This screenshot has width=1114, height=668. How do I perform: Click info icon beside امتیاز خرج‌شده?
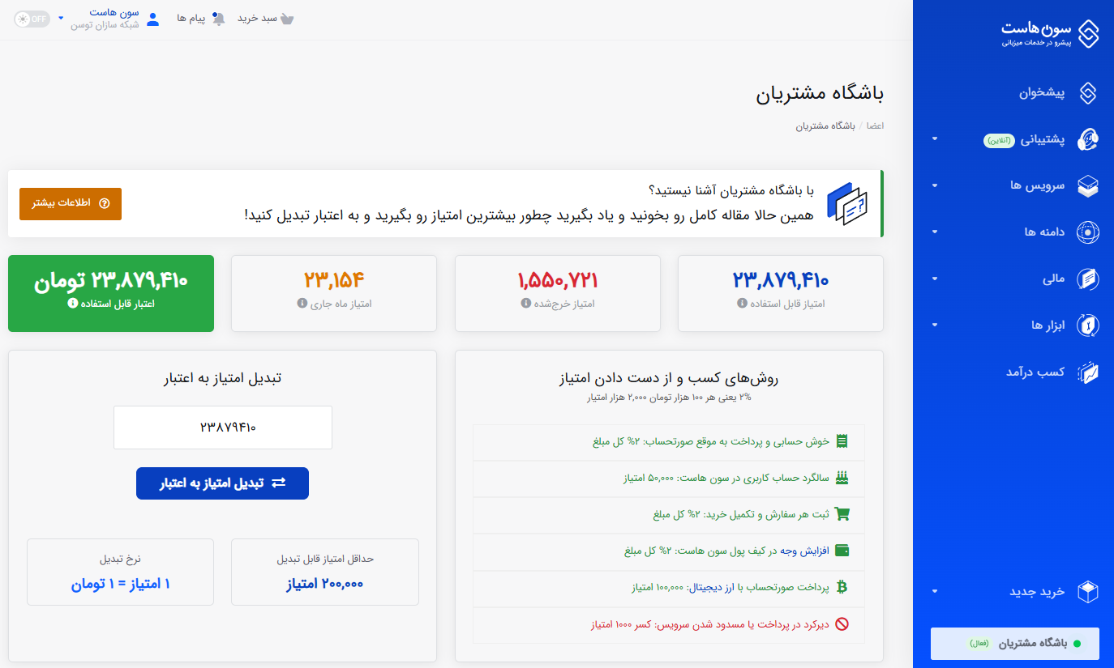[525, 304]
